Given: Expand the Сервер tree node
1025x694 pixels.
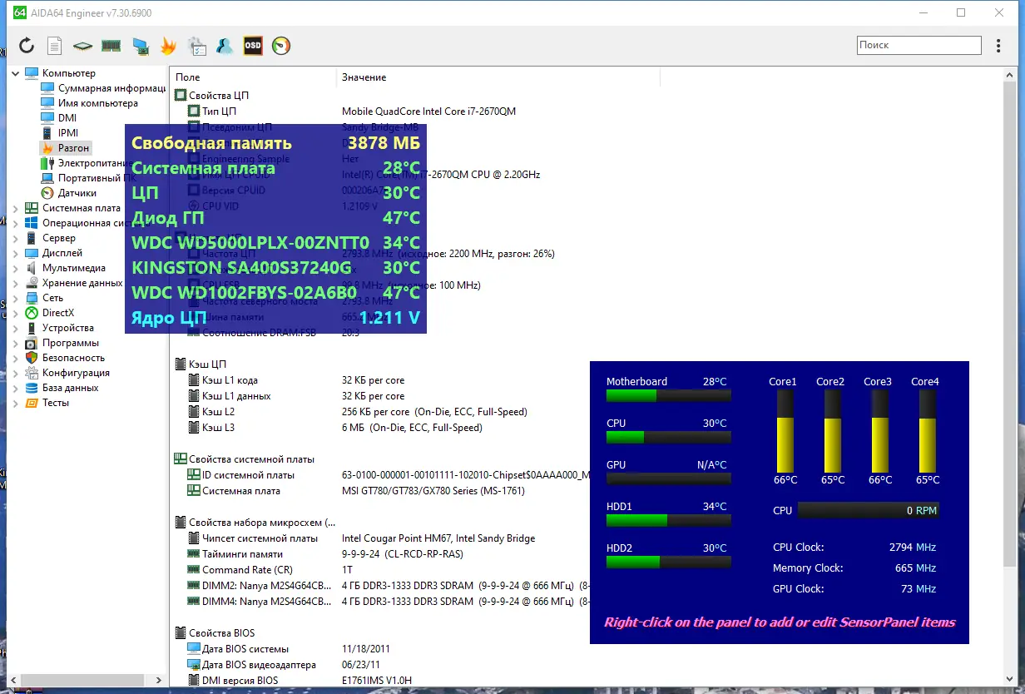Looking at the screenshot, I should (x=16, y=238).
